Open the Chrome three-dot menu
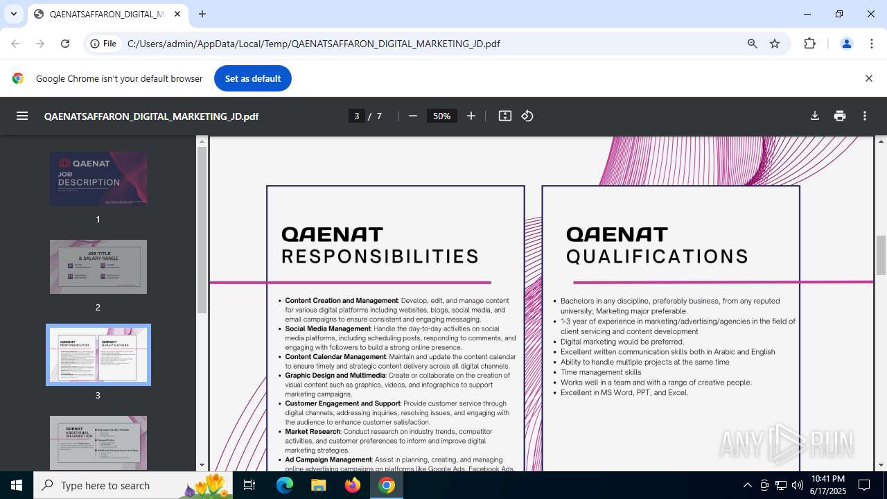The image size is (887, 499). click(872, 44)
